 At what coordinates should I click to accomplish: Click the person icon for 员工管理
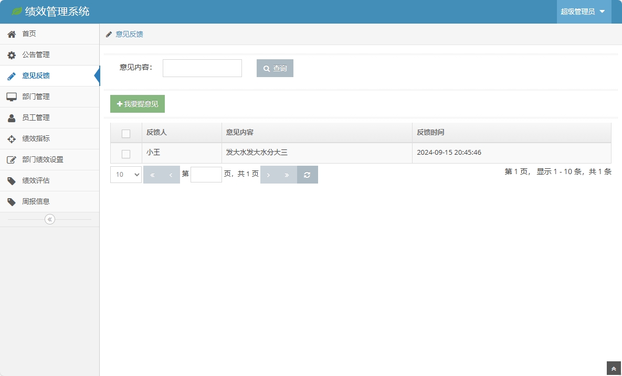click(12, 118)
